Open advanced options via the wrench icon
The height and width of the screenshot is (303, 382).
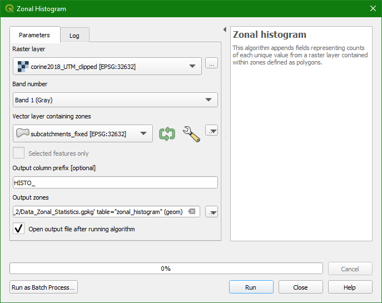[191, 134]
